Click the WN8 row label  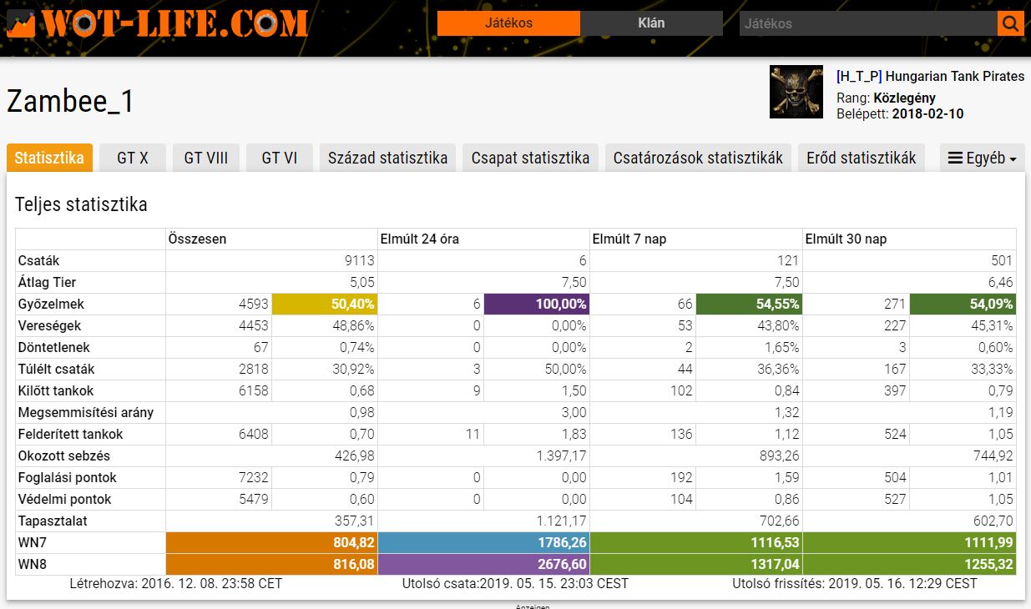pos(33,565)
